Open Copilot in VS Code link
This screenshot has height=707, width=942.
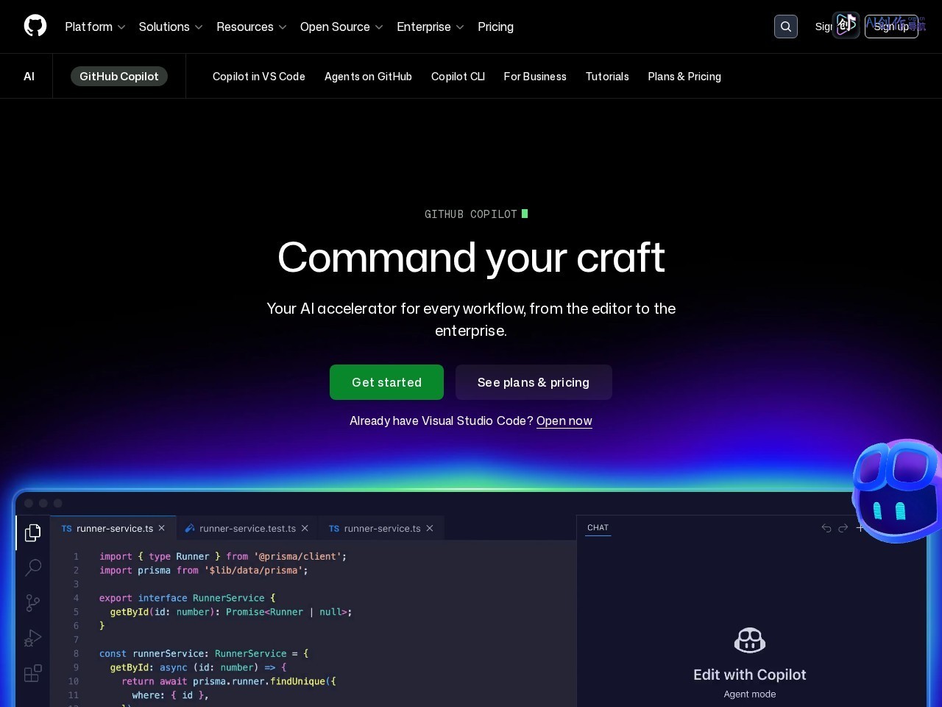(x=259, y=77)
